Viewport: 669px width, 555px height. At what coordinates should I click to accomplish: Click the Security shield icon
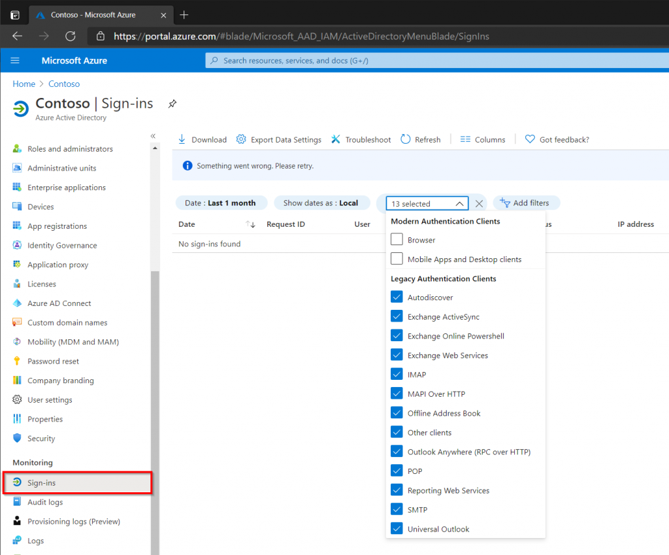(17, 438)
